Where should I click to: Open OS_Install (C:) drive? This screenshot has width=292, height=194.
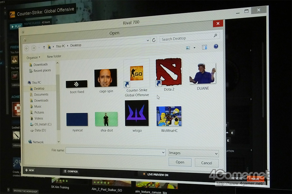tap(41, 124)
